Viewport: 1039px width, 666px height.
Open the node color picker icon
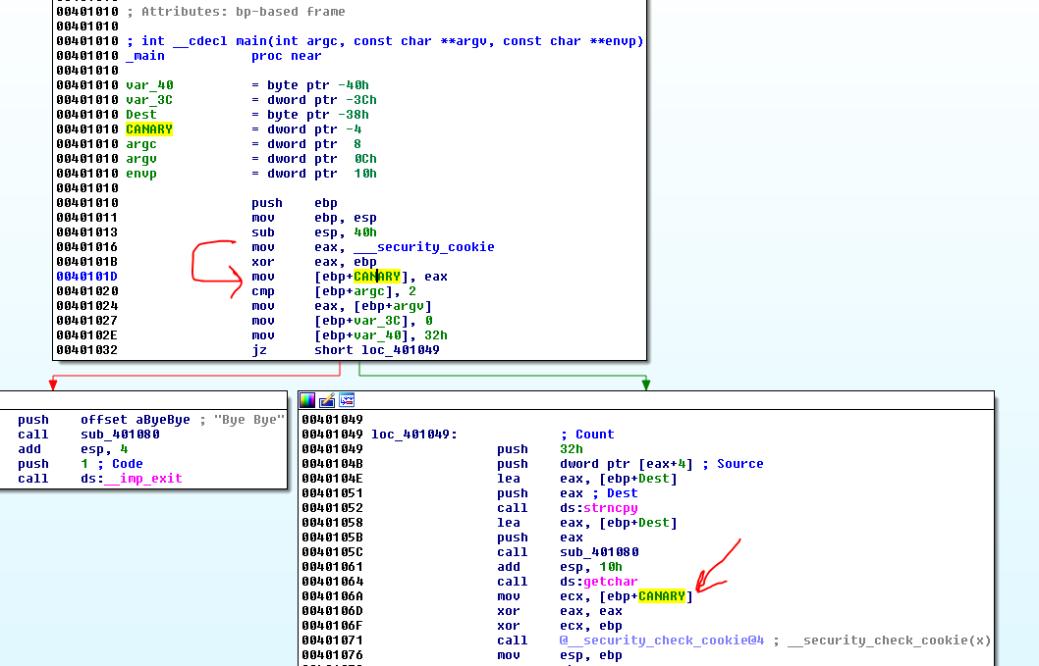pos(307,400)
